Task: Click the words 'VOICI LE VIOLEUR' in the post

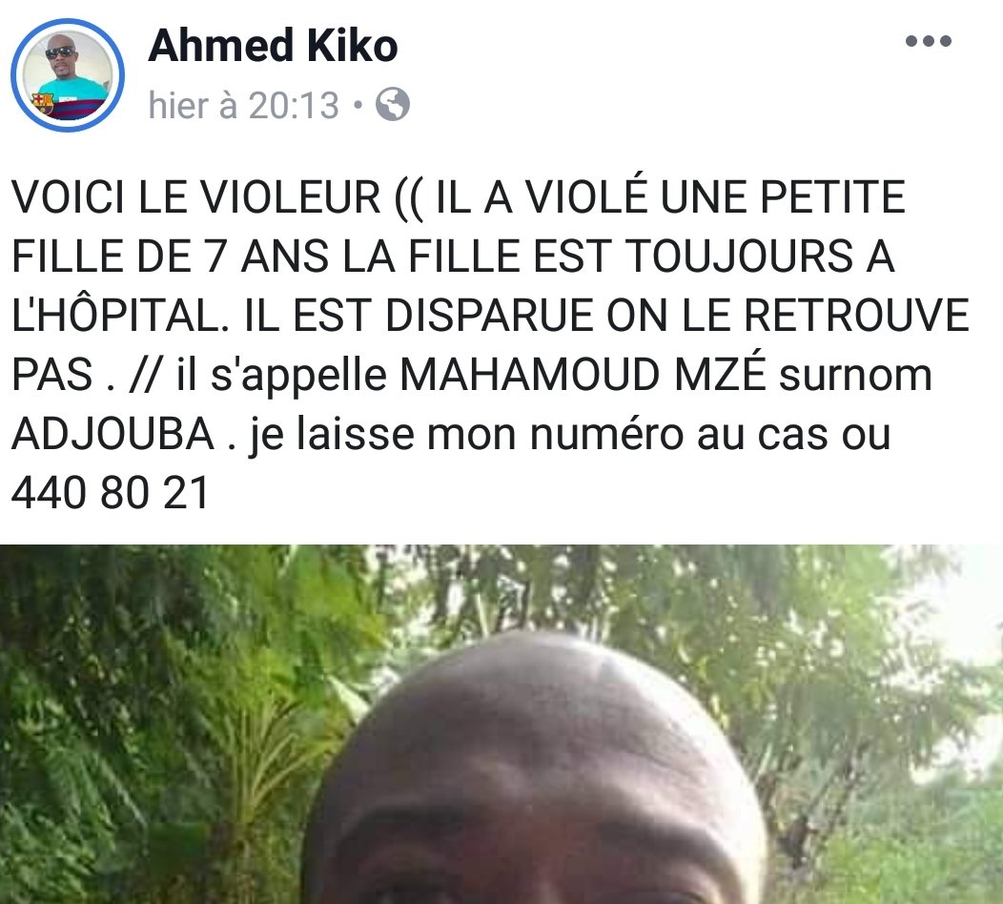Action: [x=196, y=196]
